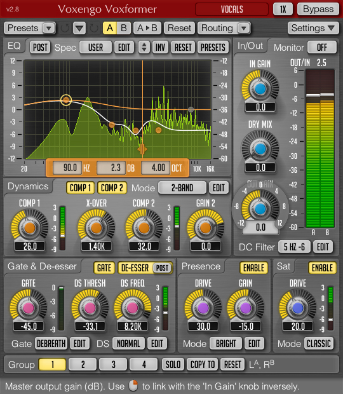Open the Monitor OFF selector

point(322,47)
